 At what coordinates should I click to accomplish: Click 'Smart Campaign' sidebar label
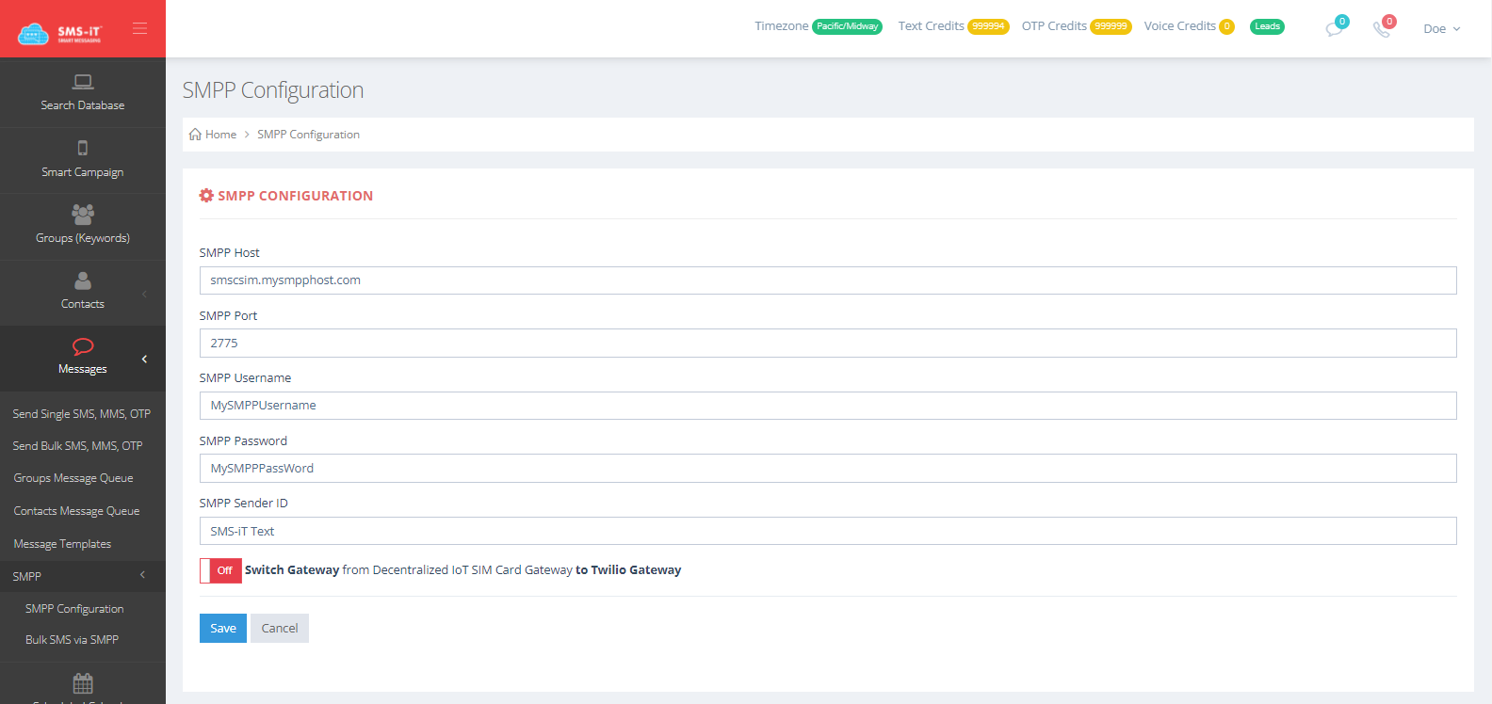(83, 172)
